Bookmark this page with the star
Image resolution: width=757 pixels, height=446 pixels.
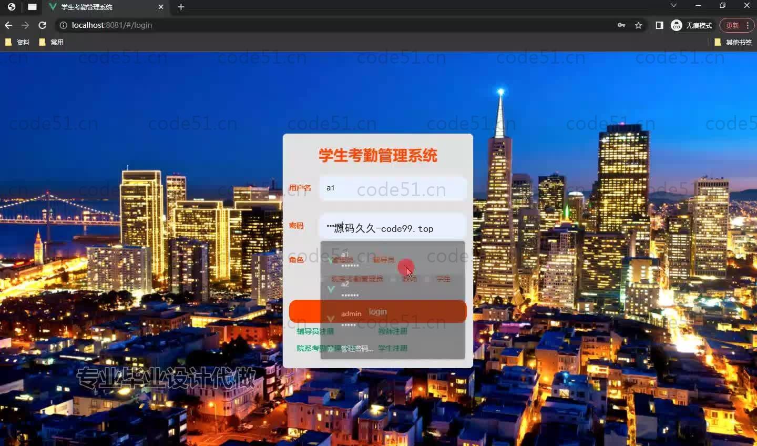[x=638, y=25]
